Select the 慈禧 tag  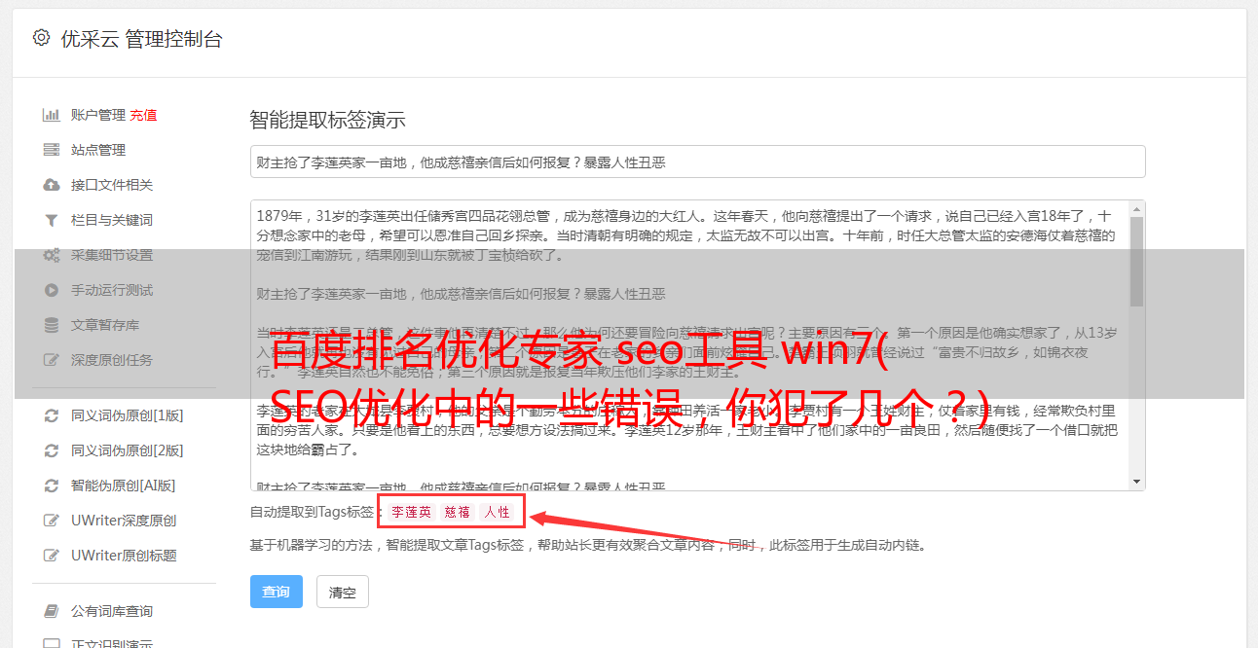point(458,512)
